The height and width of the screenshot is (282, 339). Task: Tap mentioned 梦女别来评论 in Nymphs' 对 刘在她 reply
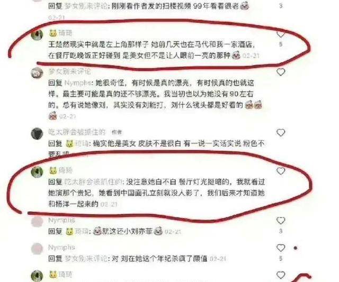tap(86, 258)
